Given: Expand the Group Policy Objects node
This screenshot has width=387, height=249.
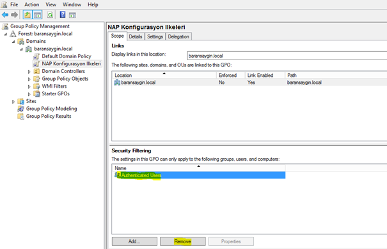Looking at the screenshot, I should [x=29, y=79].
